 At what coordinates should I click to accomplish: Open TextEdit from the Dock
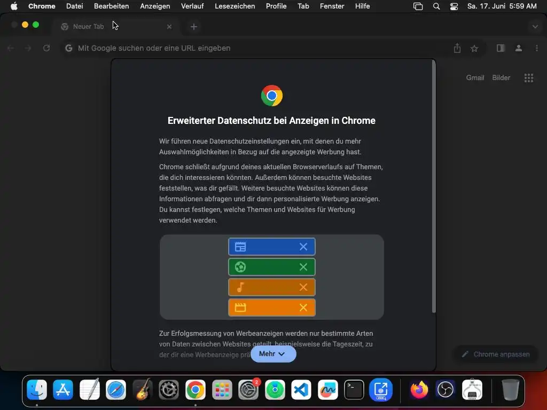point(90,389)
